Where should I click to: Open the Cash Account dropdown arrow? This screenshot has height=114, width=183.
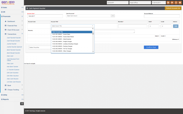(113, 16)
